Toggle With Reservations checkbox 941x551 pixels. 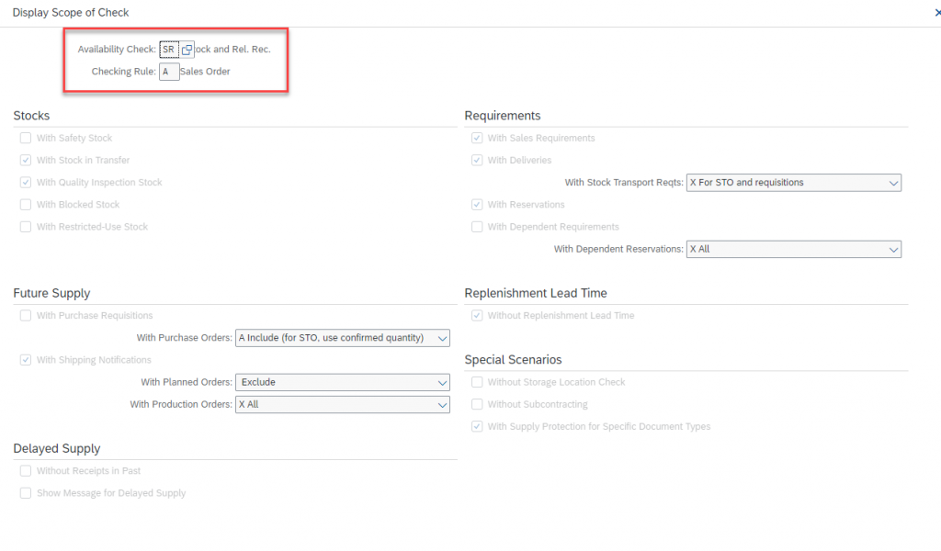point(477,205)
